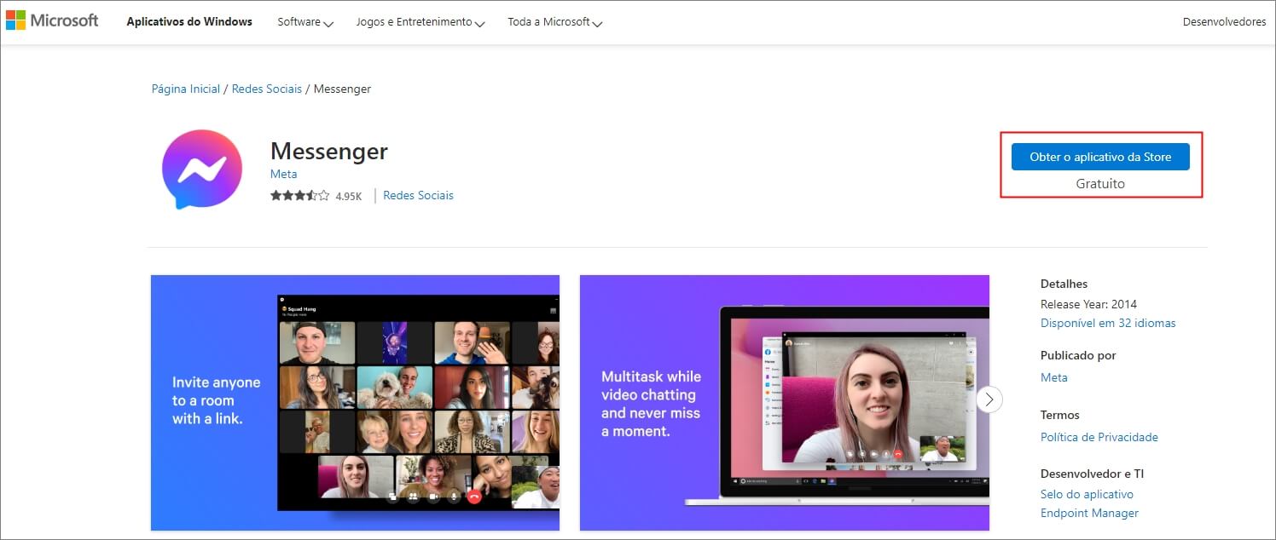Open Selo do aplicativo link

[x=1087, y=494]
